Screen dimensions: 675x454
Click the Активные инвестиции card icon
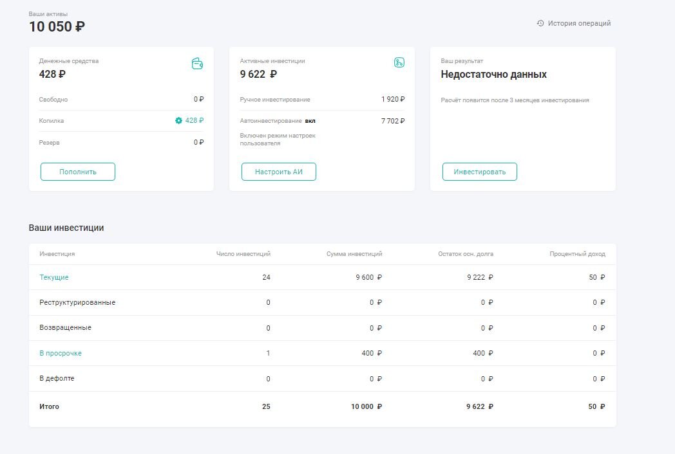399,63
